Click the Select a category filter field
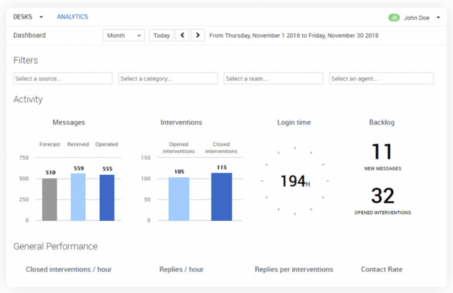The height and width of the screenshot is (293, 453). [168, 78]
